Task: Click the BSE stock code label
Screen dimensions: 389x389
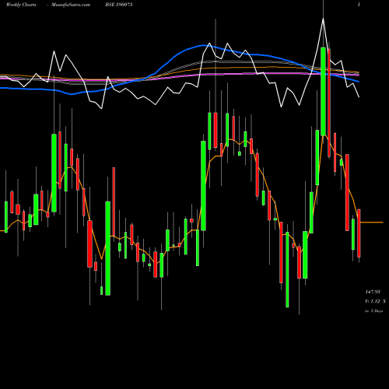Action: [x=119, y=5]
